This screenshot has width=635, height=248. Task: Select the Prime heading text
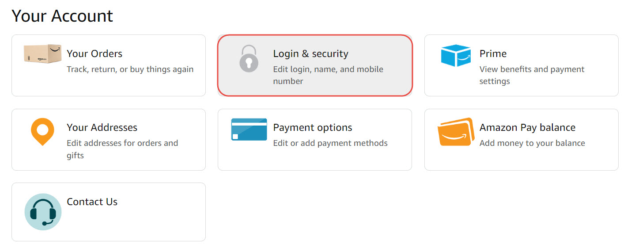click(493, 53)
